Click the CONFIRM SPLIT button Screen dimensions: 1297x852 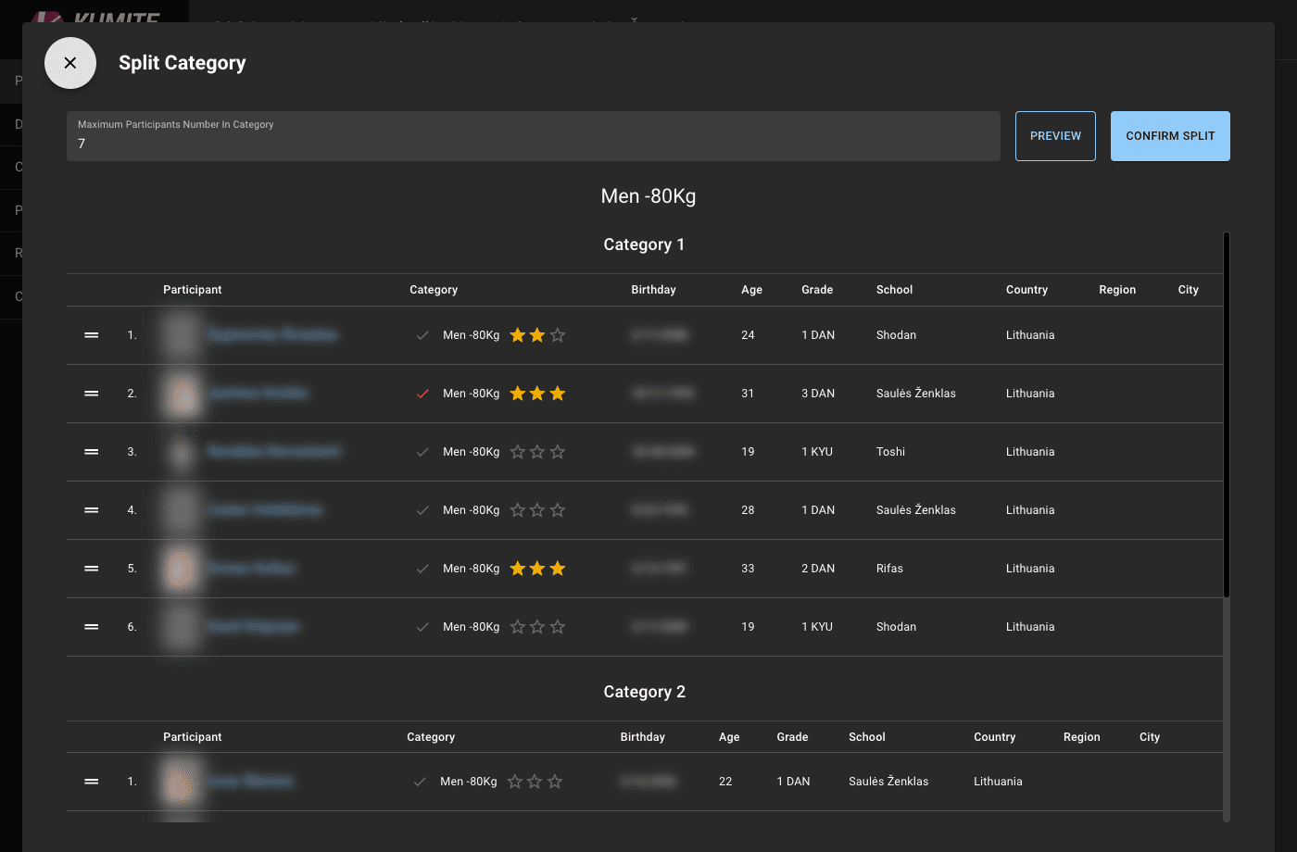pos(1170,135)
